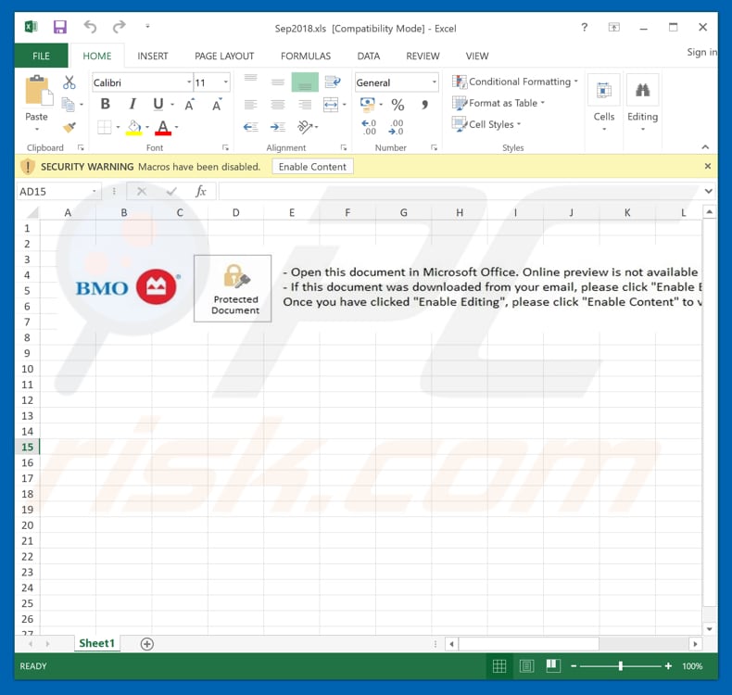Align cell text left

coord(251,105)
